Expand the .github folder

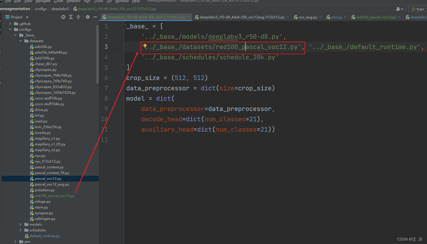(10, 24)
